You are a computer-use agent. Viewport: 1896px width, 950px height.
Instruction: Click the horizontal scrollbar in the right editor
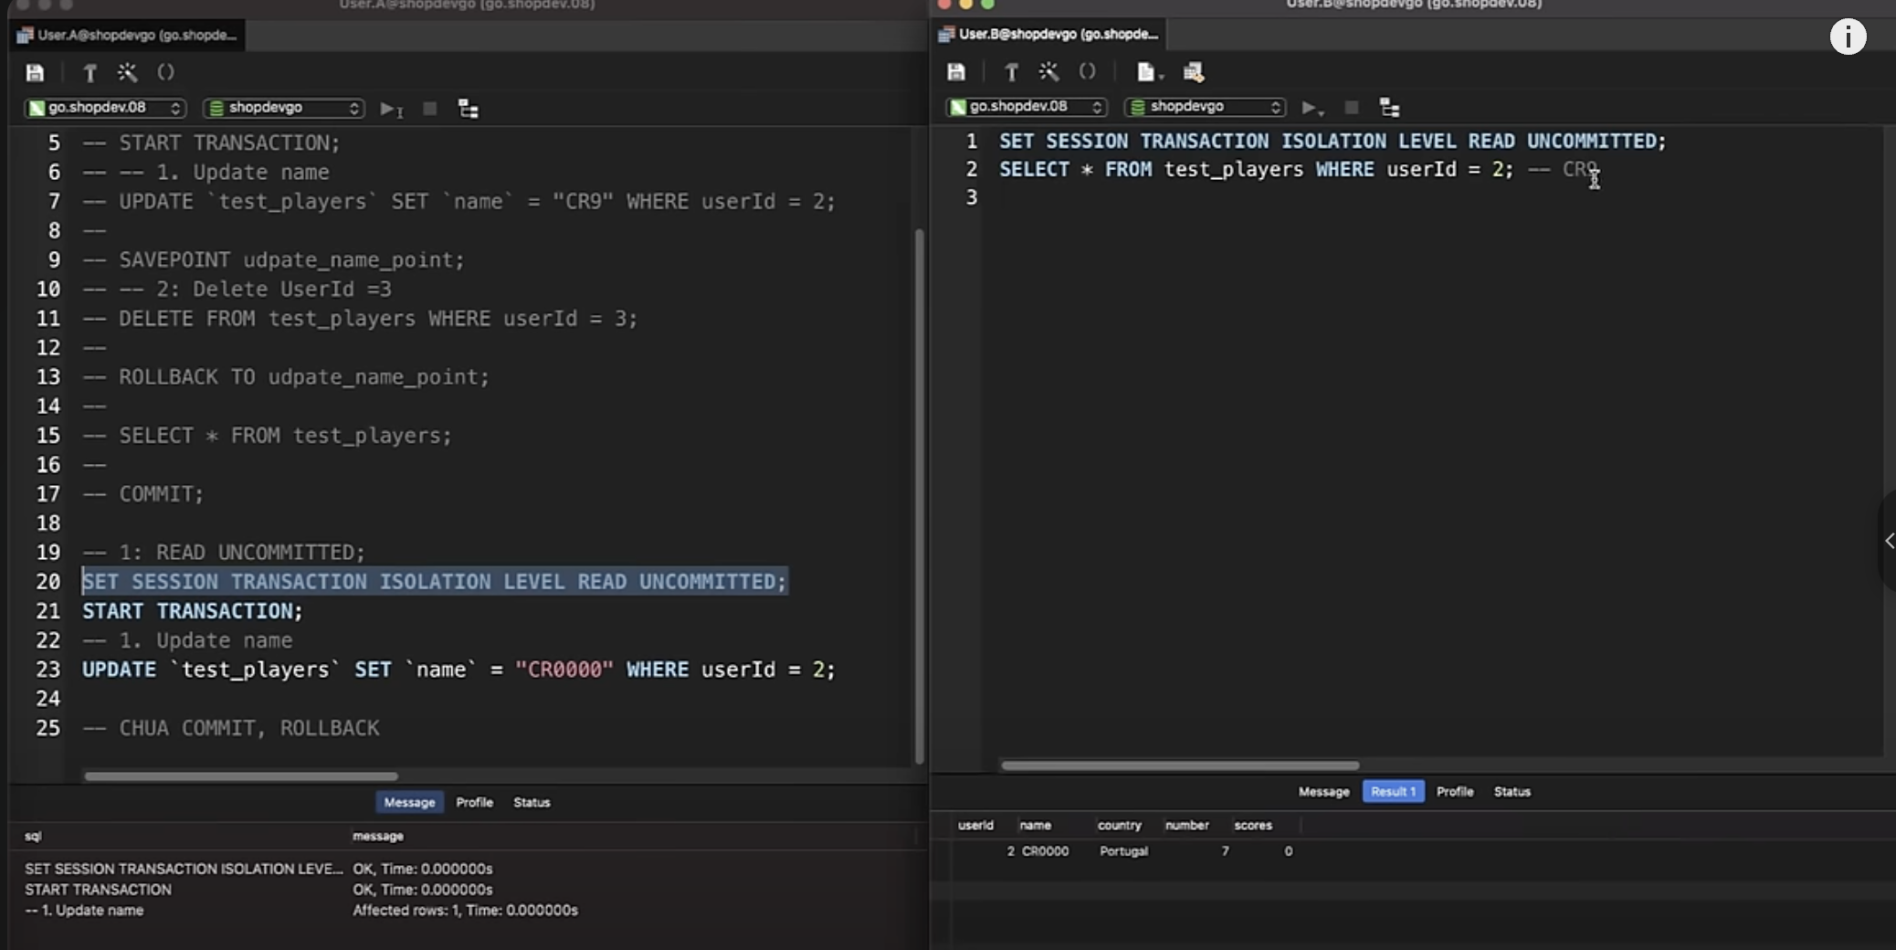pos(1179,765)
